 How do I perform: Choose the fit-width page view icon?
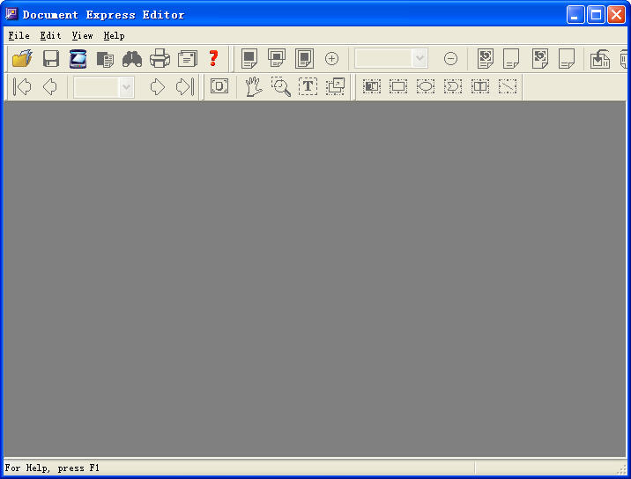tap(277, 58)
